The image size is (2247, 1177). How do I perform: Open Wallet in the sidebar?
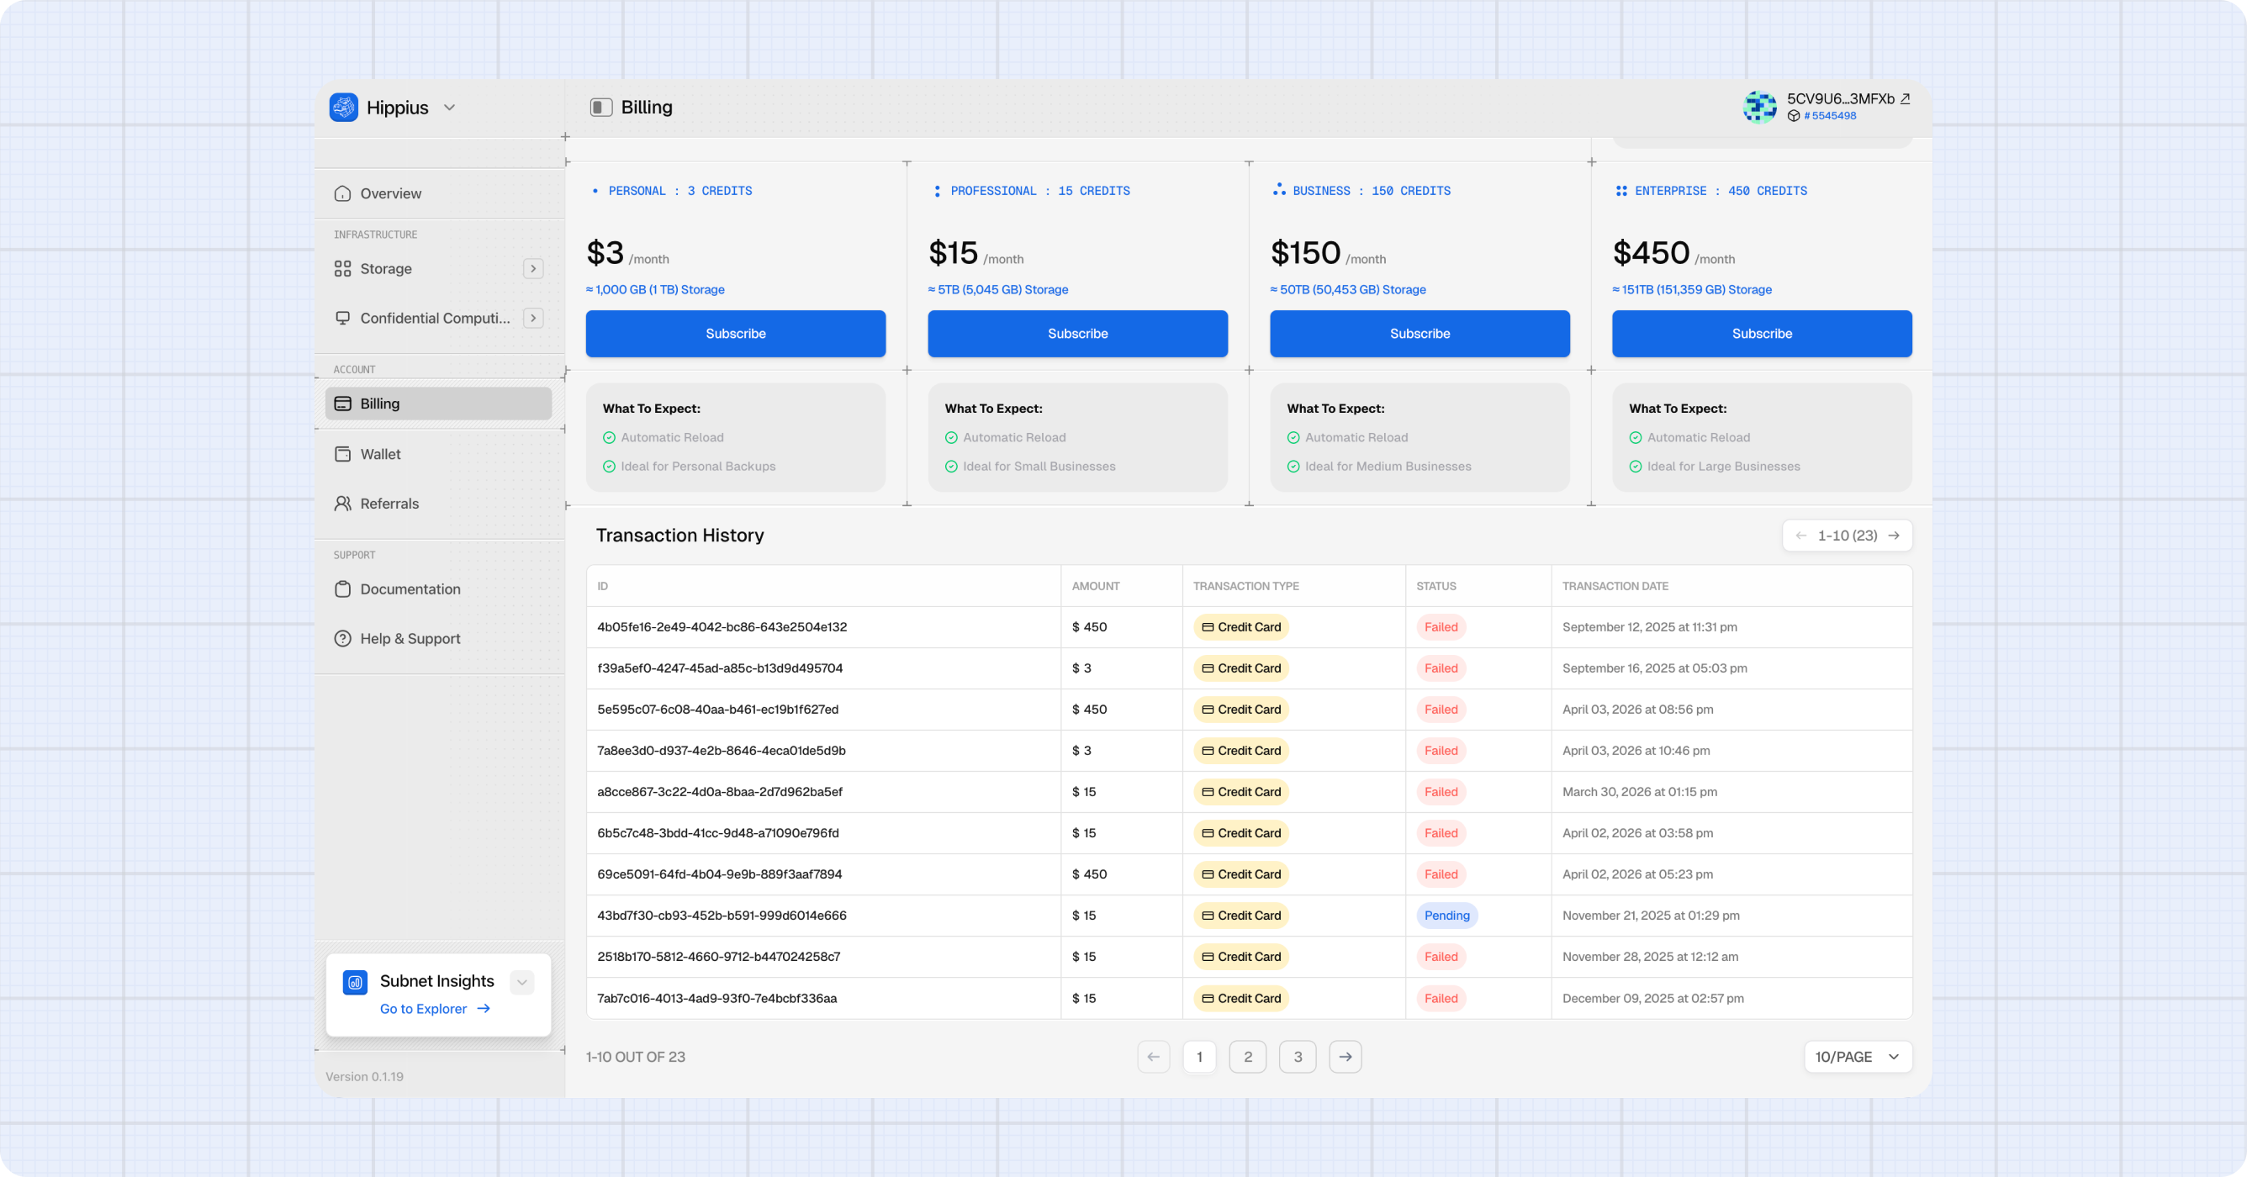coord(439,454)
